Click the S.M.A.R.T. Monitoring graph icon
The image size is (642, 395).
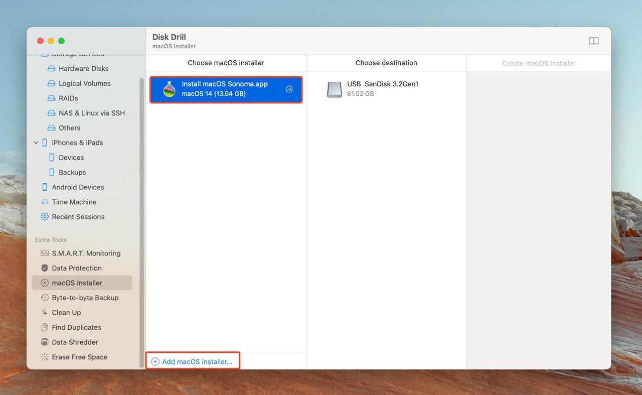(x=45, y=253)
